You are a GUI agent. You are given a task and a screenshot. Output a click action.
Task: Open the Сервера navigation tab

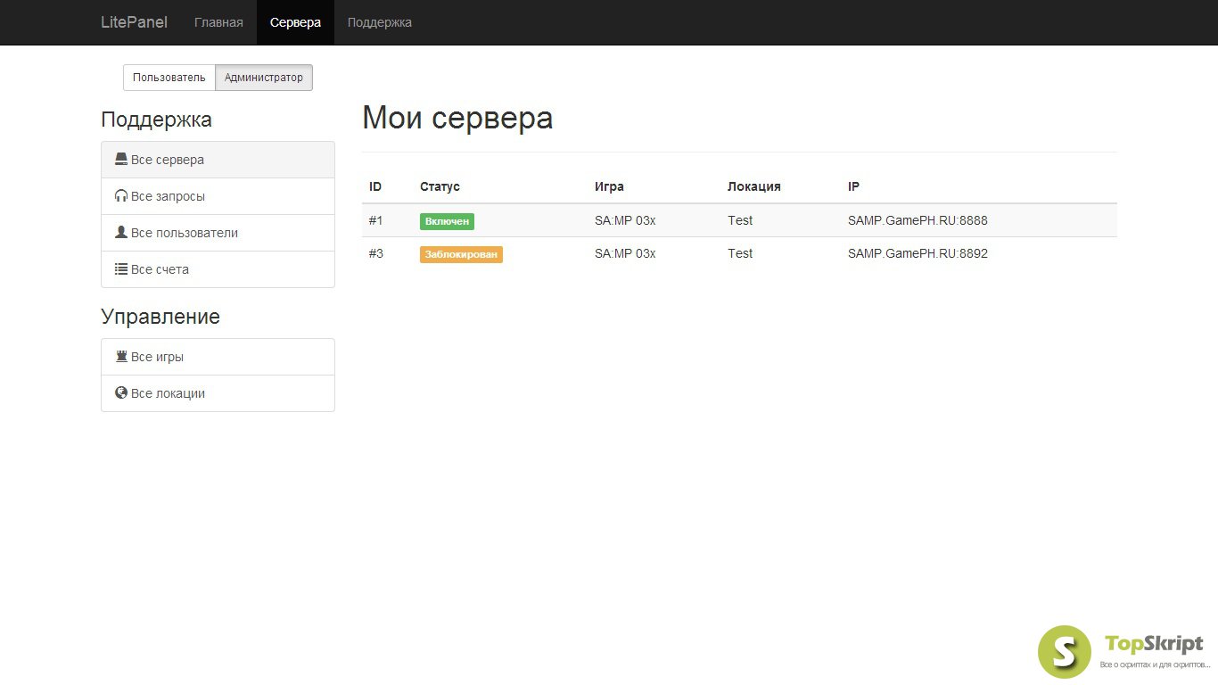(295, 22)
